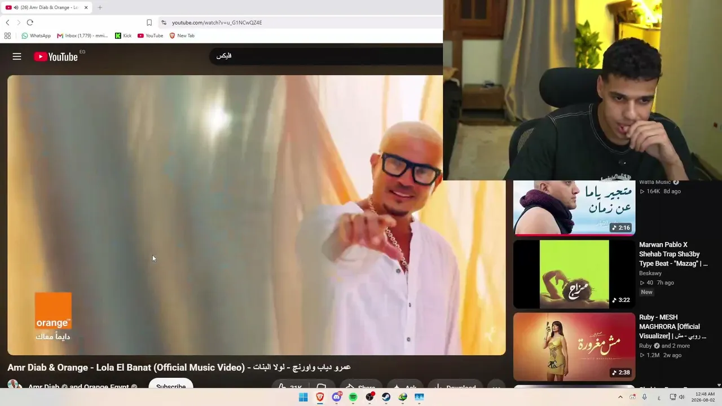Open the volume control in the tray
Image resolution: width=722 pixels, height=406 pixels.
pos(681,397)
